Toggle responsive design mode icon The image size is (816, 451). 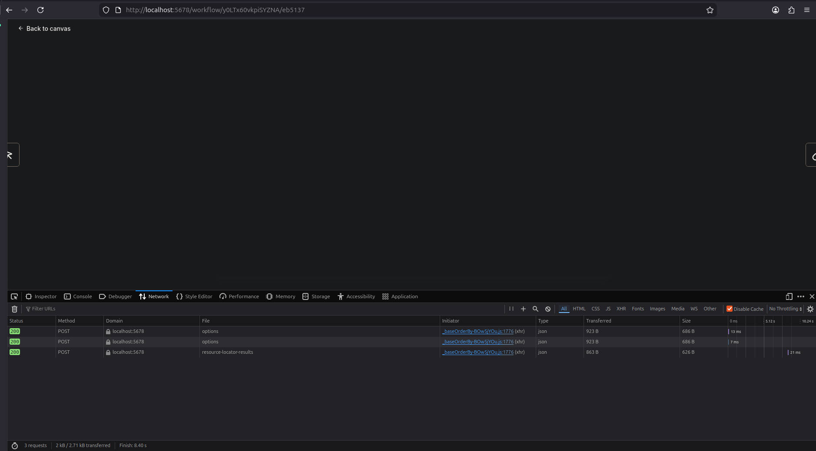[789, 296]
